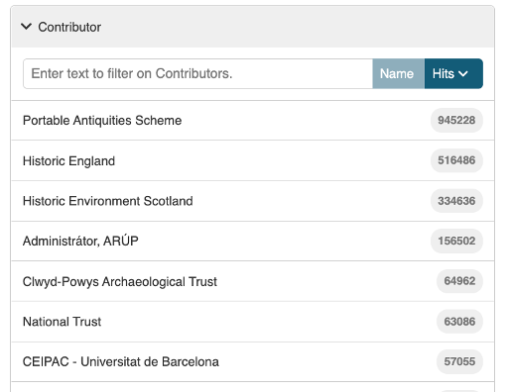Click the 64962 hits badge
Viewport: 508px width, 392px height.
459,281
